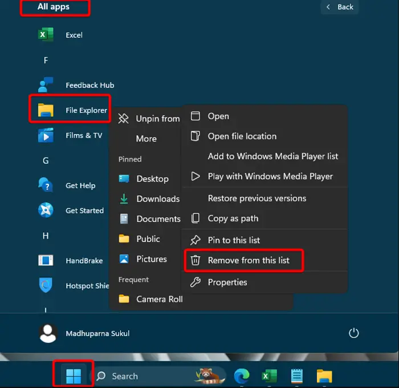The height and width of the screenshot is (388, 399).
Task: Open pinned Public folder
Action: tap(139, 239)
